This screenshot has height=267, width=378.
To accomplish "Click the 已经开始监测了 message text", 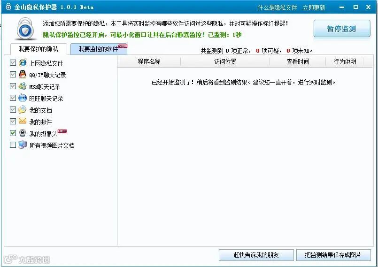I will pyautogui.click(x=244, y=83).
